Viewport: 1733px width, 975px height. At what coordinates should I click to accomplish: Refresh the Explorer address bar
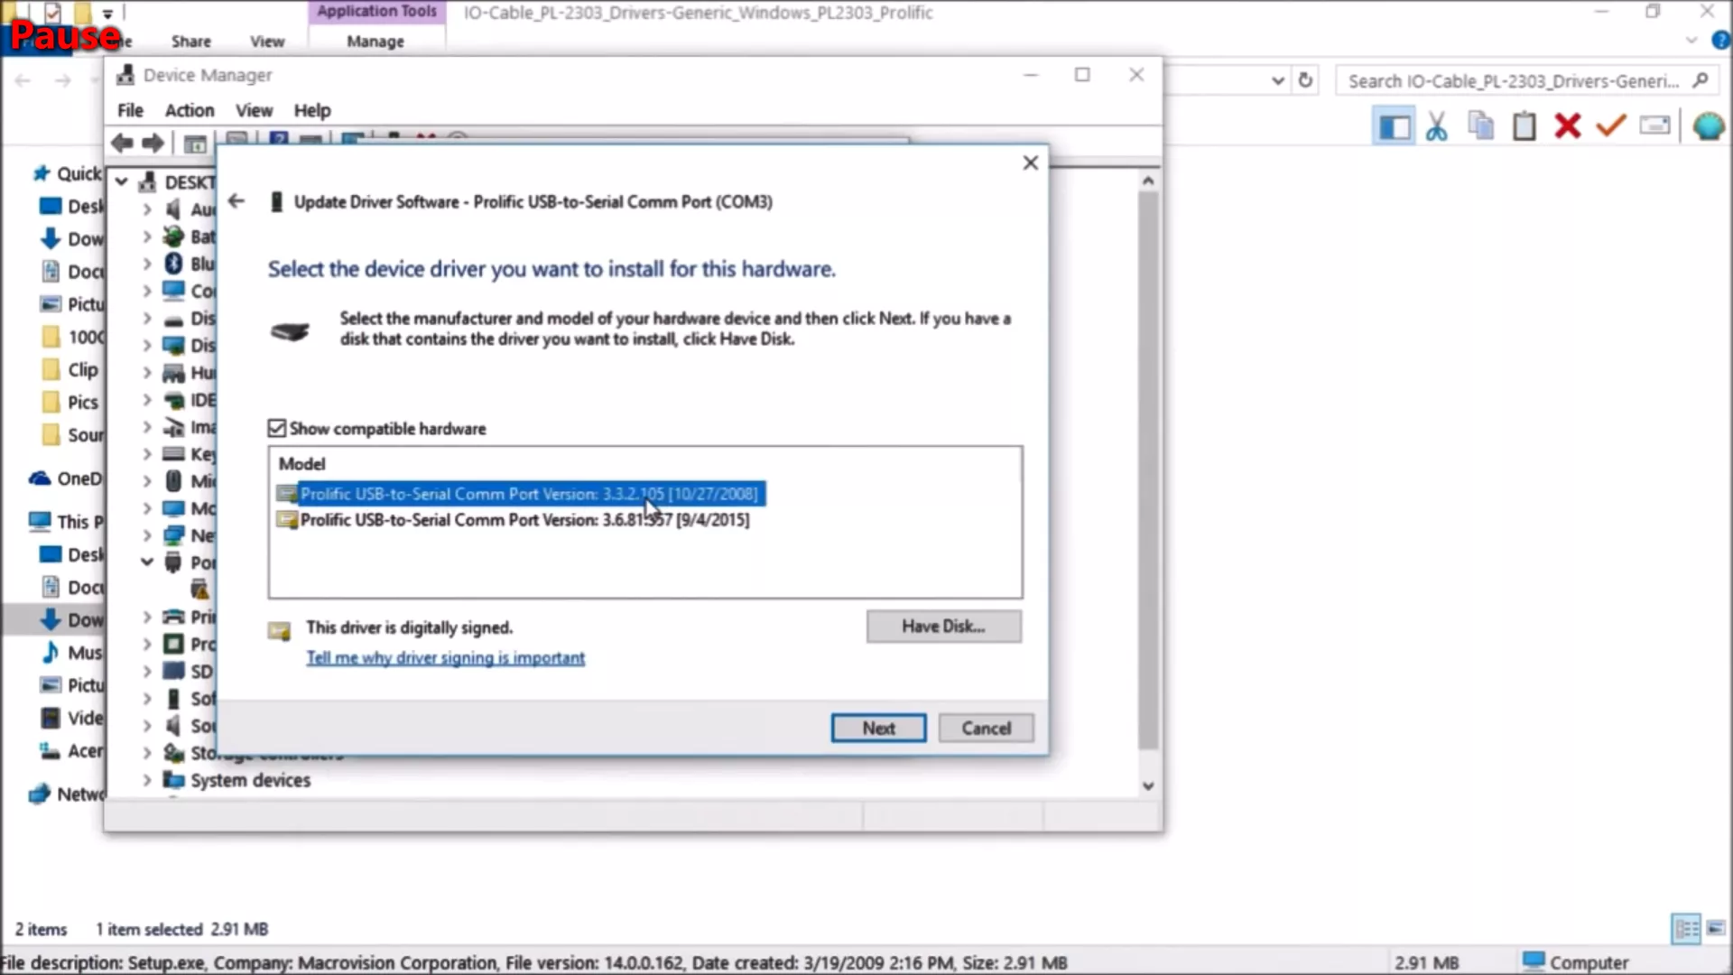coord(1305,80)
